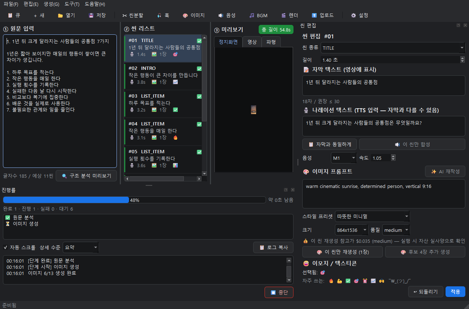Switch to the 영상 preview tab
Image resolution: width=469 pixels, height=309 pixels.
point(252,42)
